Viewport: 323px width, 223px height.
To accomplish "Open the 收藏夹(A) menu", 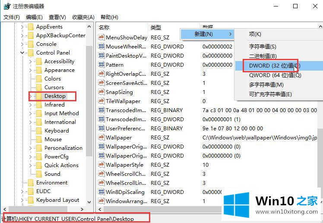I will [x=83, y=17].
